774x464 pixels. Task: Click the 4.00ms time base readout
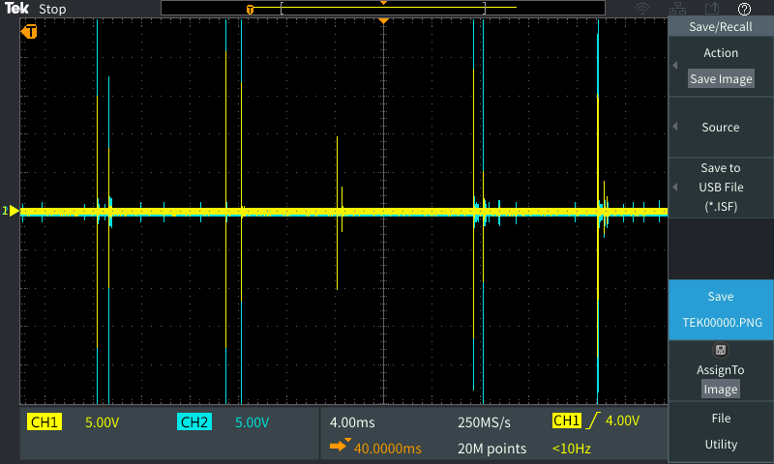pos(352,422)
